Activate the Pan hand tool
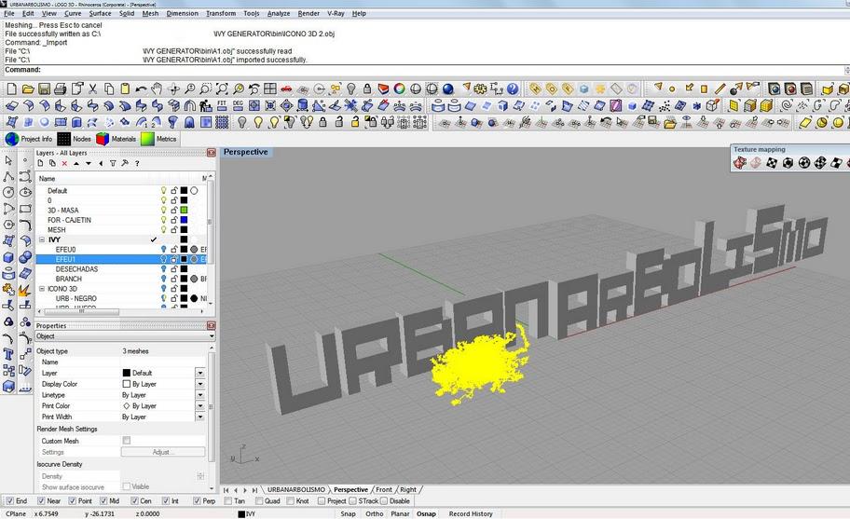Viewport: 850px width, 519px height. pyautogui.click(x=158, y=89)
